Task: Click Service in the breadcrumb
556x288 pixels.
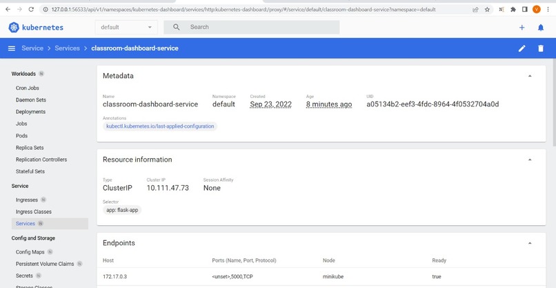Action: pyautogui.click(x=32, y=48)
